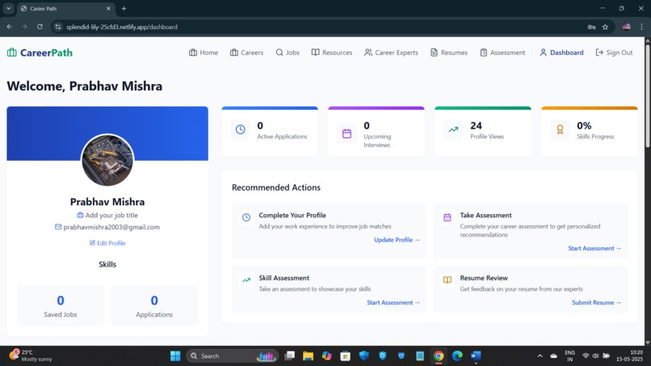Open the site information icon in address bar

[58, 27]
